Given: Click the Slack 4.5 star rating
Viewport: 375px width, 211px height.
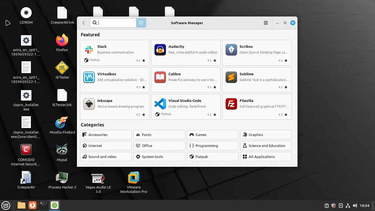Looking at the screenshot, I should [141, 60].
